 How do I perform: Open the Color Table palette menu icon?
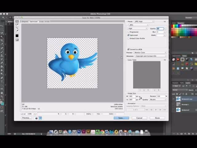pyautogui.click(x=165, y=60)
